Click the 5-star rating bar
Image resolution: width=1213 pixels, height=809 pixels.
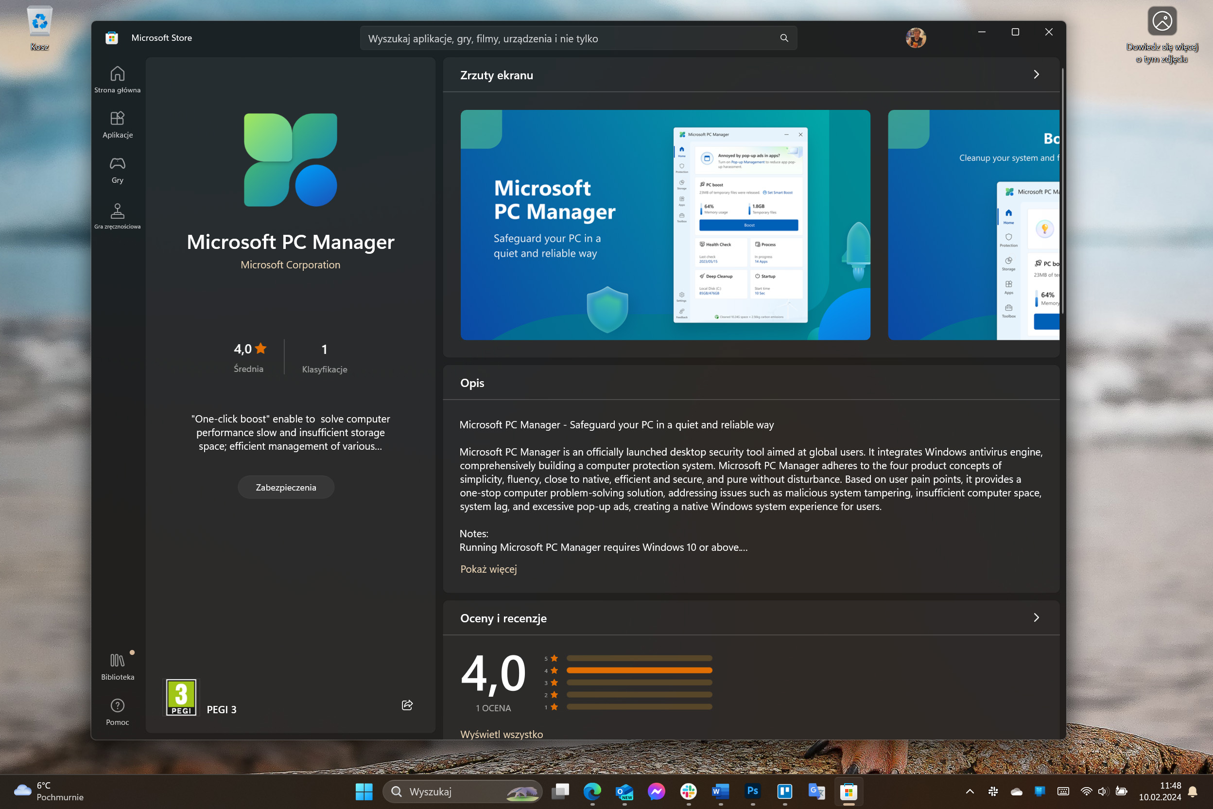[639, 658]
